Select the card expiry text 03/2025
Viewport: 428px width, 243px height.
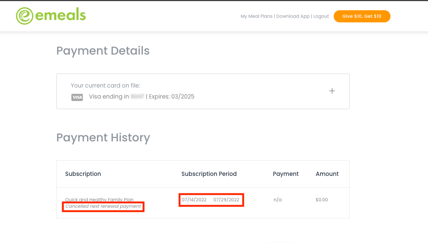click(x=183, y=97)
